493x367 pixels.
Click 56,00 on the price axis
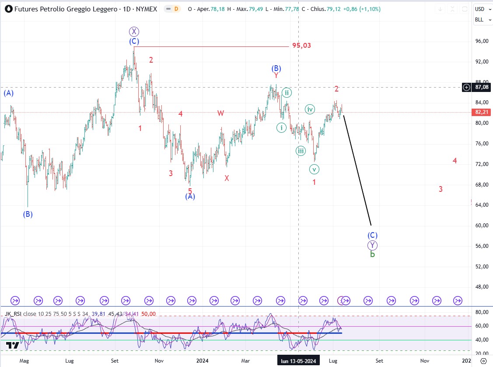point(482,246)
